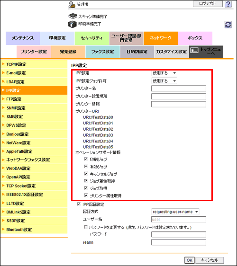Screen dimensions: 237x266
Task: Click the scanner status icon
Action: (73, 16)
